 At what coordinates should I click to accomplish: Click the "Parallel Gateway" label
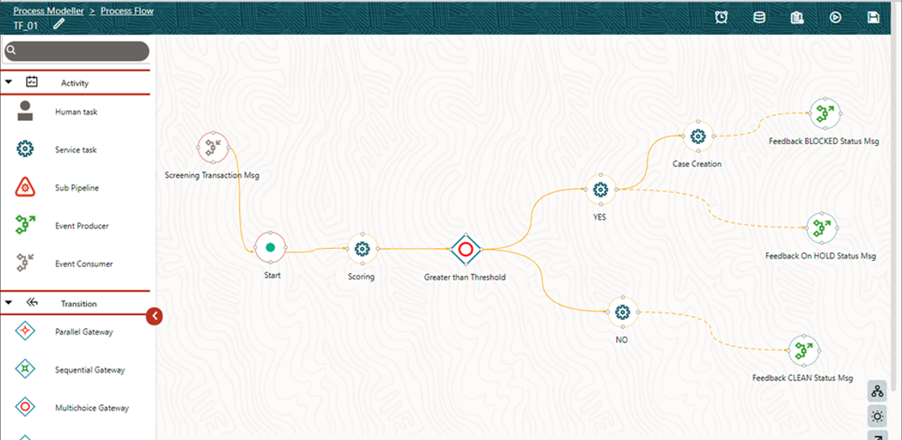84,332
